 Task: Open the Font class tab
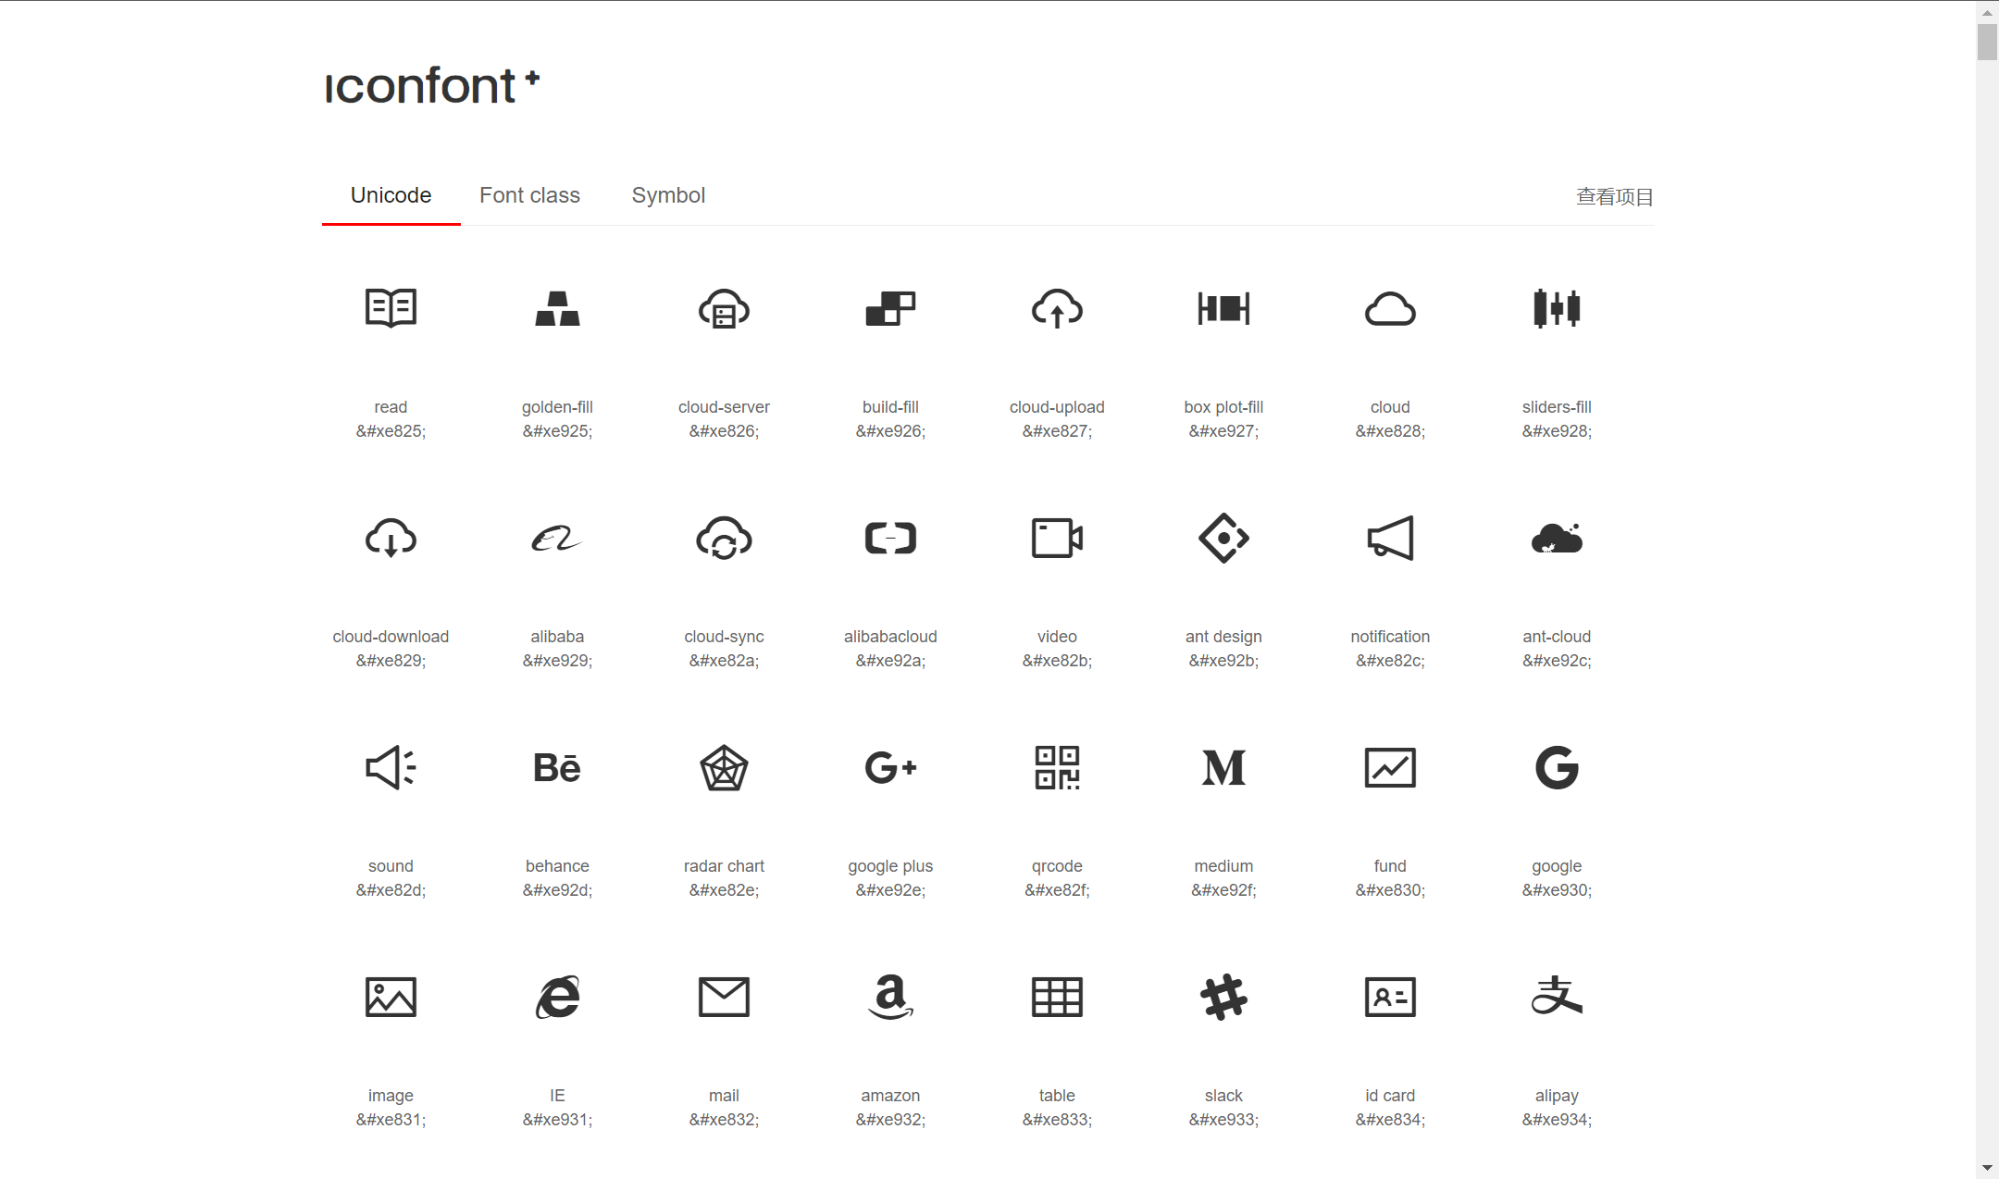click(x=529, y=195)
